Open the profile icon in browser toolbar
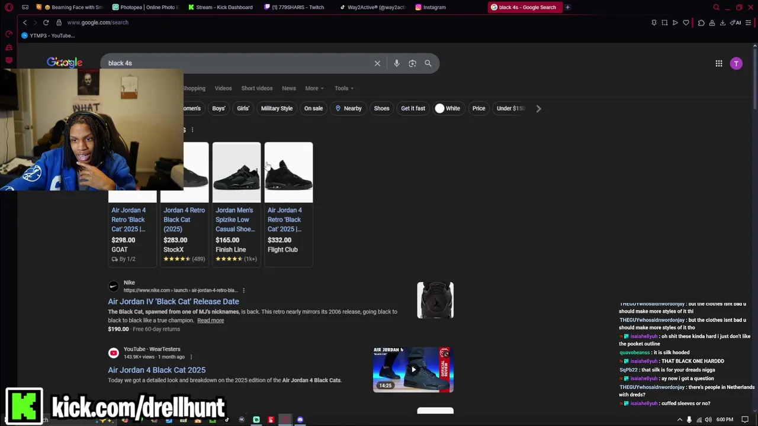 click(x=712, y=22)
